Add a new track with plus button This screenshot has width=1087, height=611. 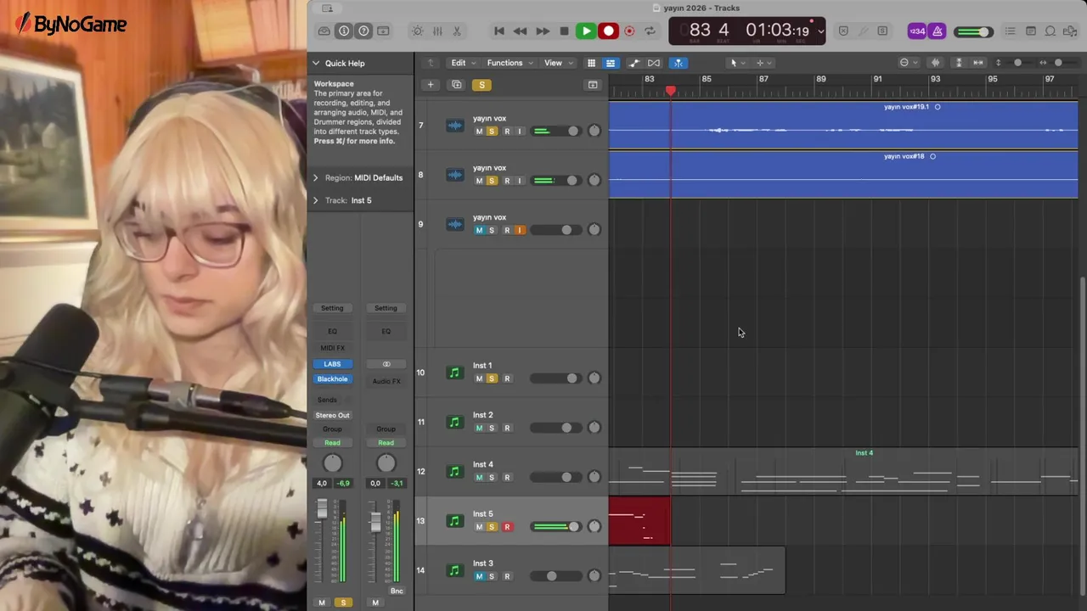[x=431, y=85]
